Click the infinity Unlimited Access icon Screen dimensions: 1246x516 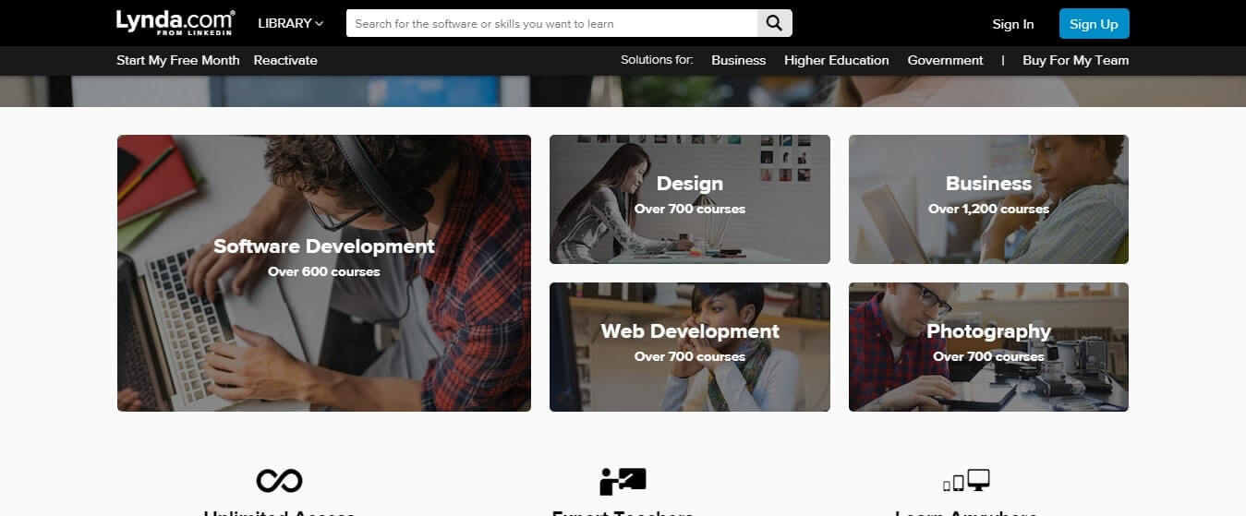[279, 480]
